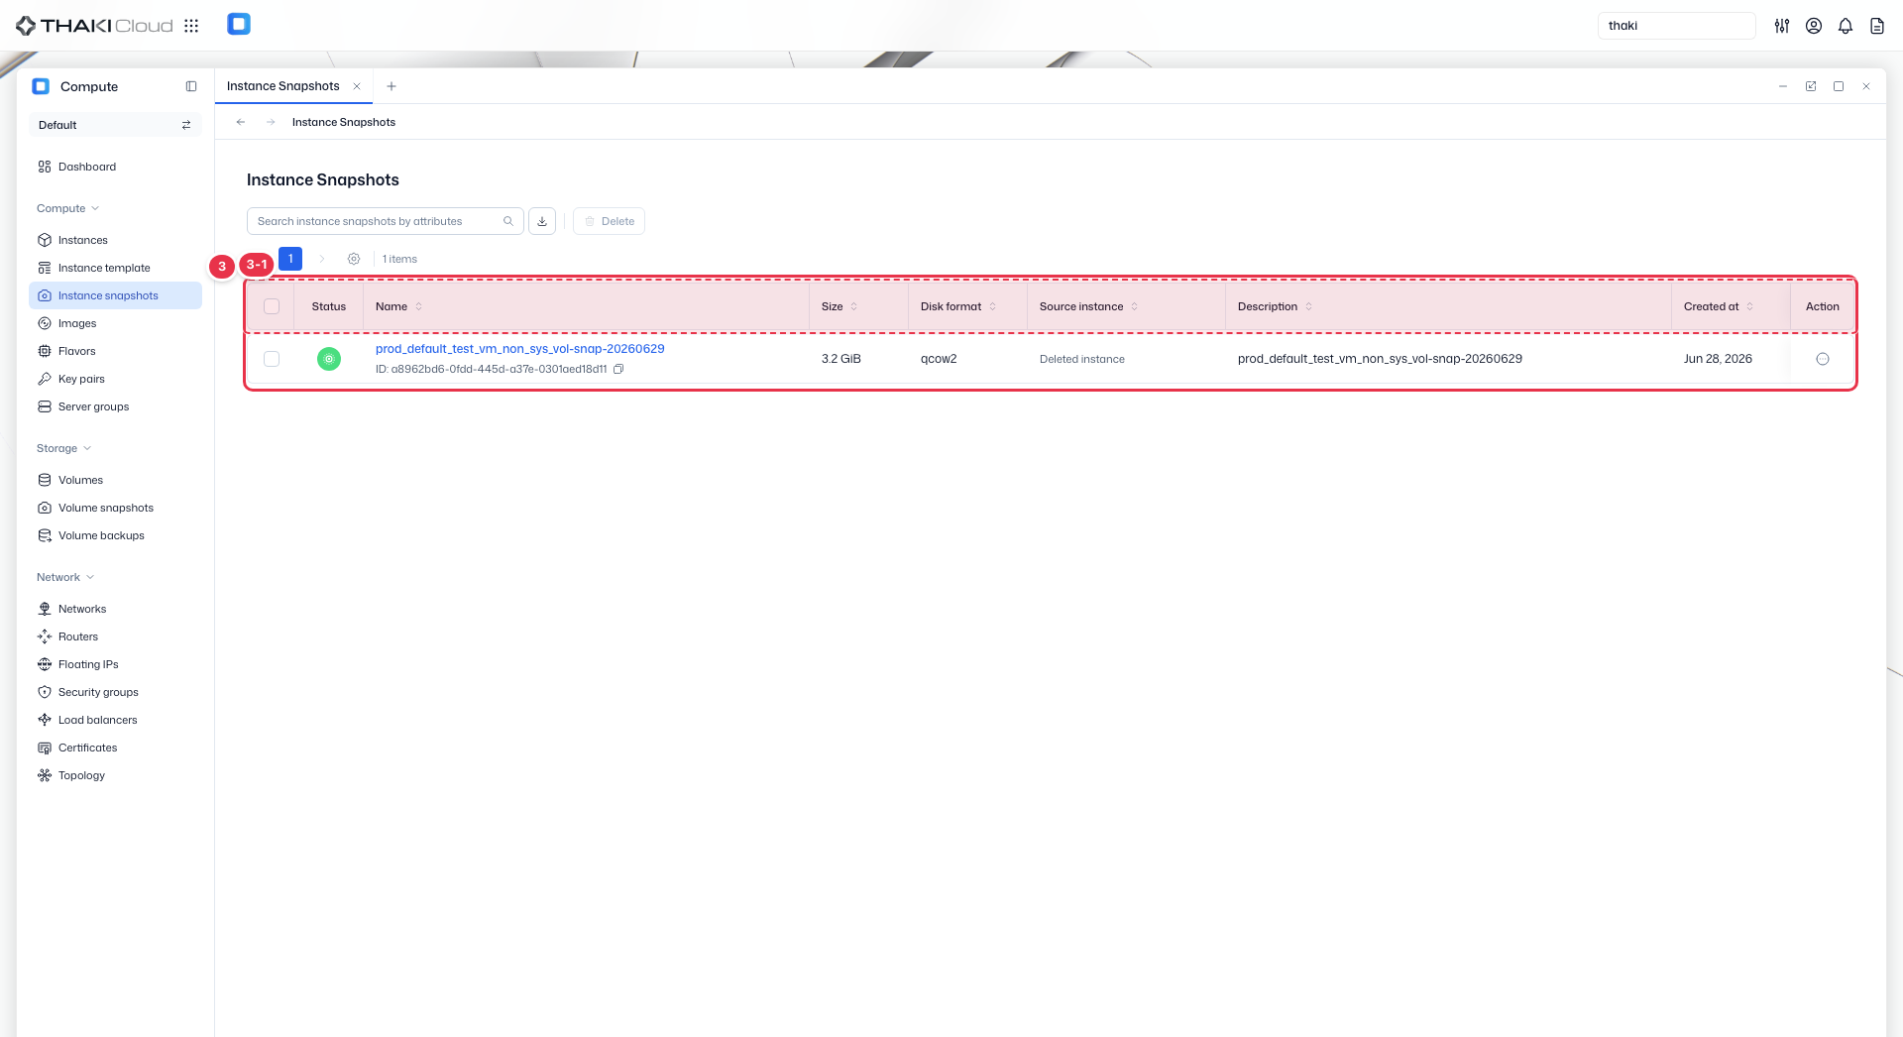Add a new tab with the plus icon

[x=392, y=86]
